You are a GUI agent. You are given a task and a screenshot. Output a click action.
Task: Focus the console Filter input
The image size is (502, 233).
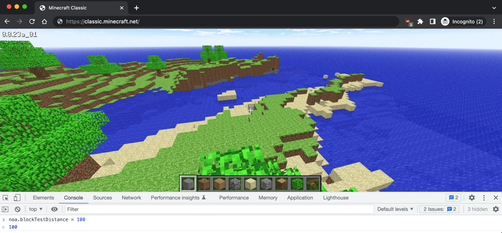point(219,210)
